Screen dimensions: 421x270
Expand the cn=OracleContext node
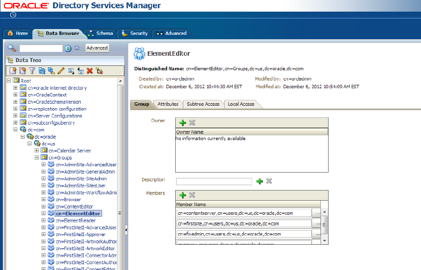(x=15, y=95)
